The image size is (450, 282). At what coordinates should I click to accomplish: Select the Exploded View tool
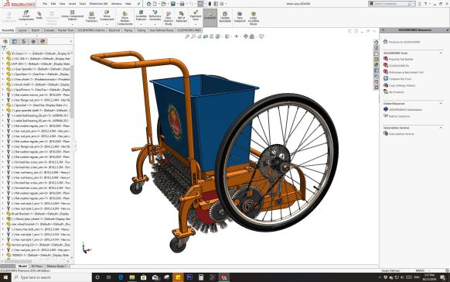[196, 15]
